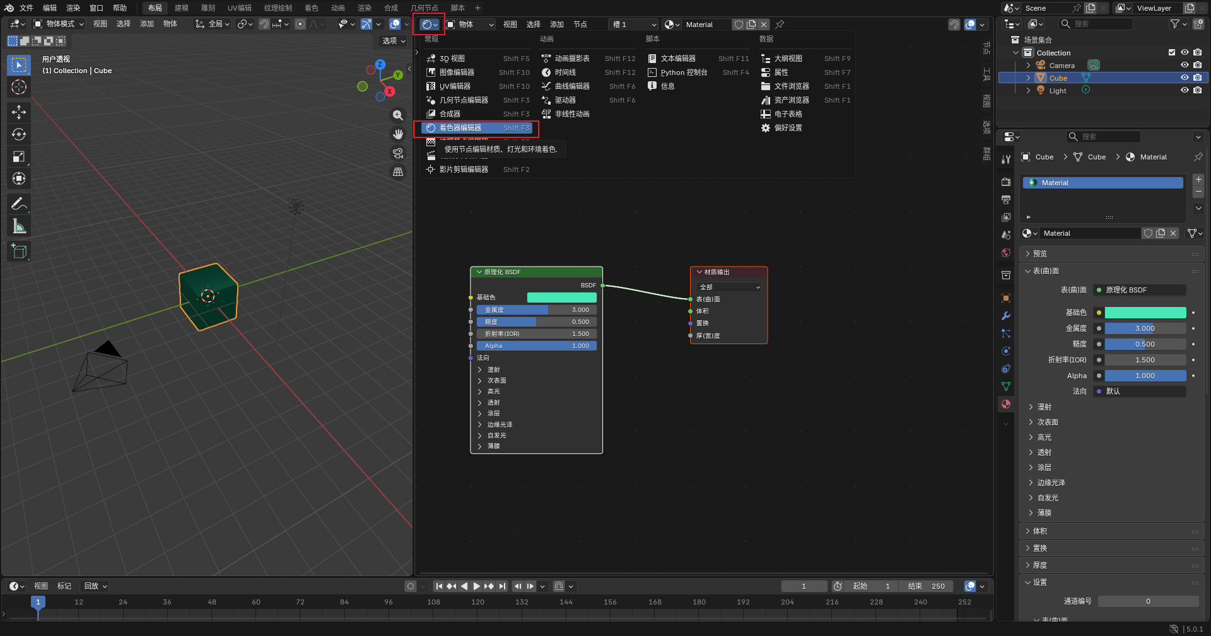Toggle Collection exclude checkbox
The width and height of the screenshot is (1211, 636).
click(1172, 52)
